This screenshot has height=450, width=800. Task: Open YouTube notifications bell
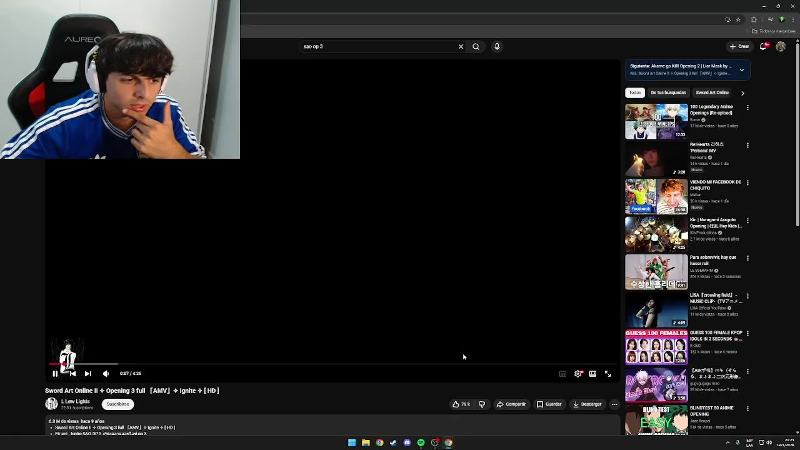click(764, 46)
